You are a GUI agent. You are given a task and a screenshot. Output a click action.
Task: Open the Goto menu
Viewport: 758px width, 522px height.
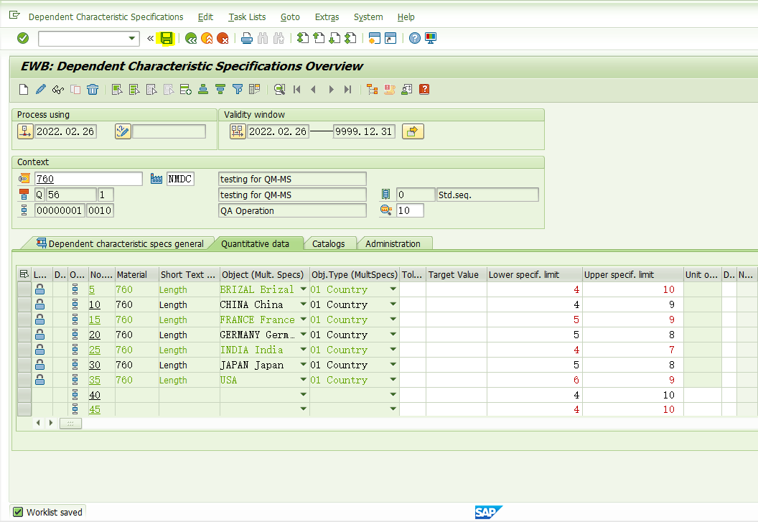click(290, 17)
